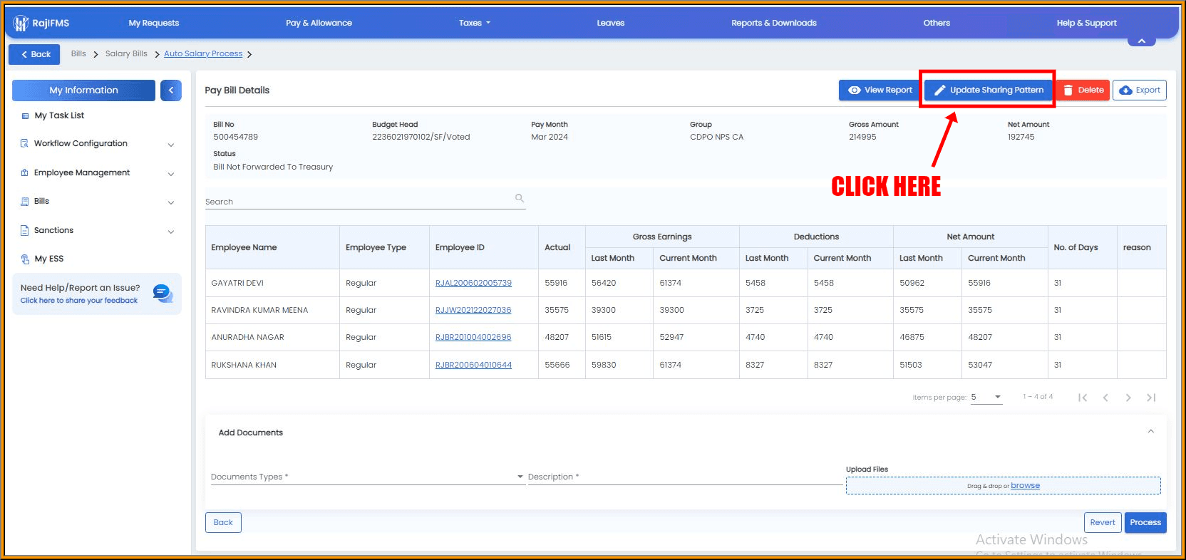Open Reports & Downloads menu
Viewport: 1186px width, 560px height.
tap(774, 23)
